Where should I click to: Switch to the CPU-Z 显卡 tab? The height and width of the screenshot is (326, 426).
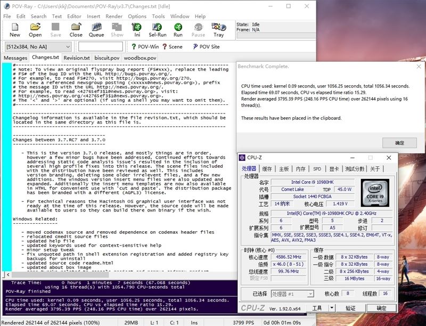pyautogui.click(x=334, y=169)
